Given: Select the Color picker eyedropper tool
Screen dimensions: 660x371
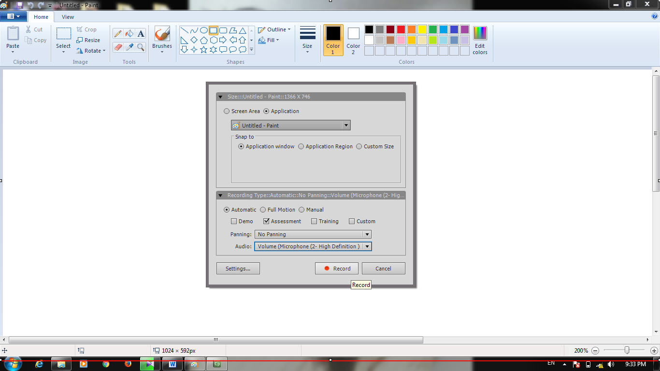Looking at the screenshot, I should 129,47.
